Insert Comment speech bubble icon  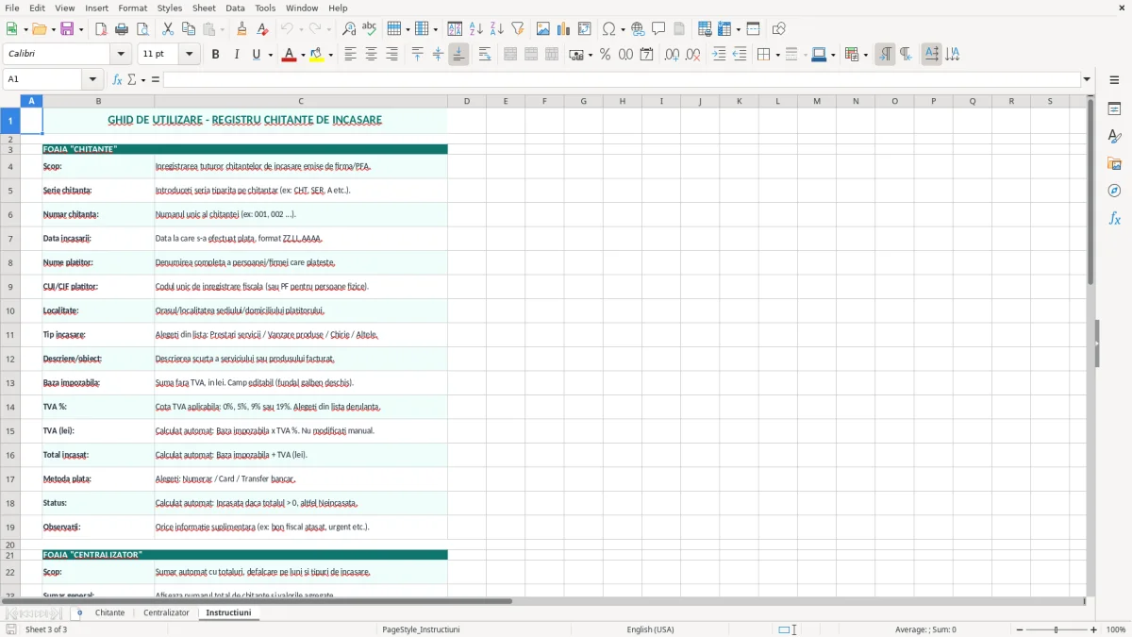pyautogui.click(x=658, y=29)
